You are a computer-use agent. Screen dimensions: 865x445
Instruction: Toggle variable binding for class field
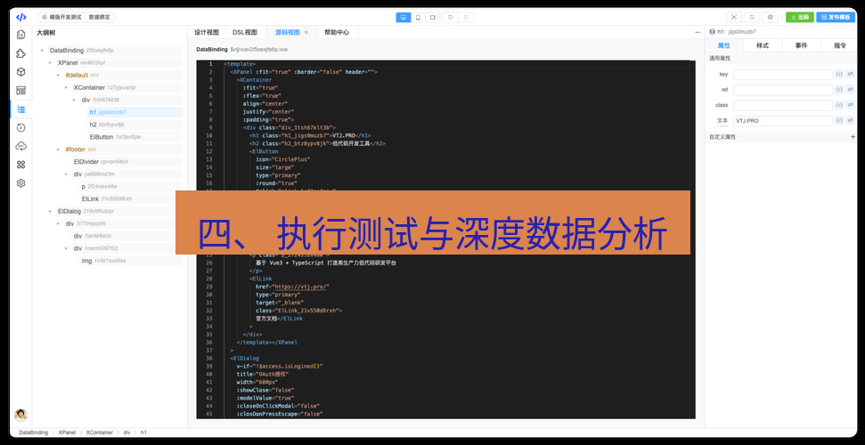pos(851,105)
